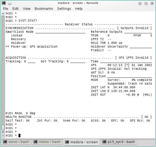Click the Locked mode line

pos(17,35)
